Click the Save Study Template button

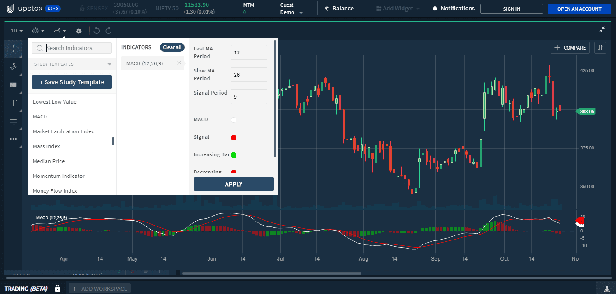(x=72, y=82)
